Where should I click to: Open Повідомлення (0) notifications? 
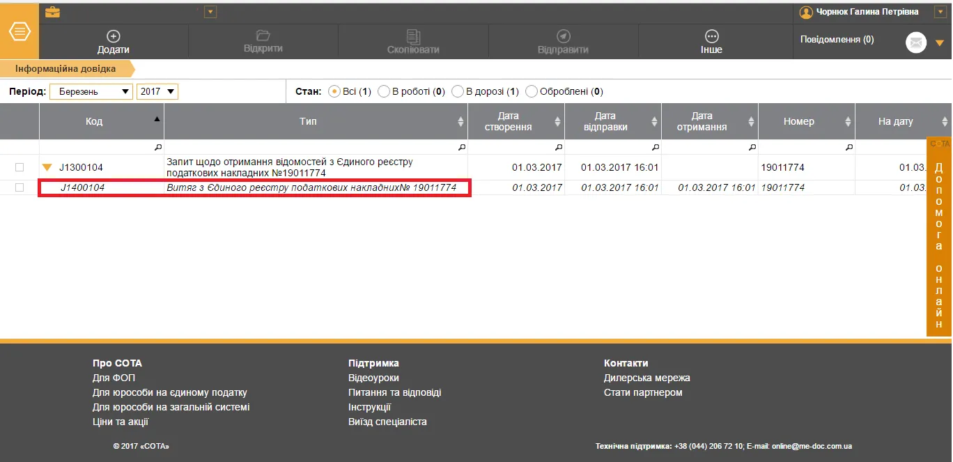click(x=837, y=40)
